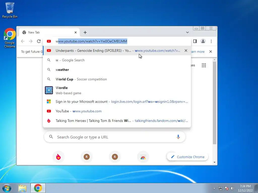258x193 pixels.
Task: Close the New Tab tab
Action: point(76,32)
